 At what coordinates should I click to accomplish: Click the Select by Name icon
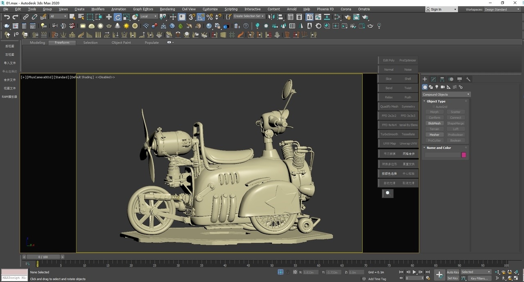[x=81, y=17]
